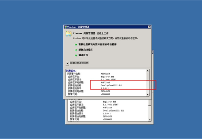Image resolution: width=202 pixels, height=139 pixels.
Task: Click 故障模块名称 label in background dialog
Action: click(x=77, y=111)
